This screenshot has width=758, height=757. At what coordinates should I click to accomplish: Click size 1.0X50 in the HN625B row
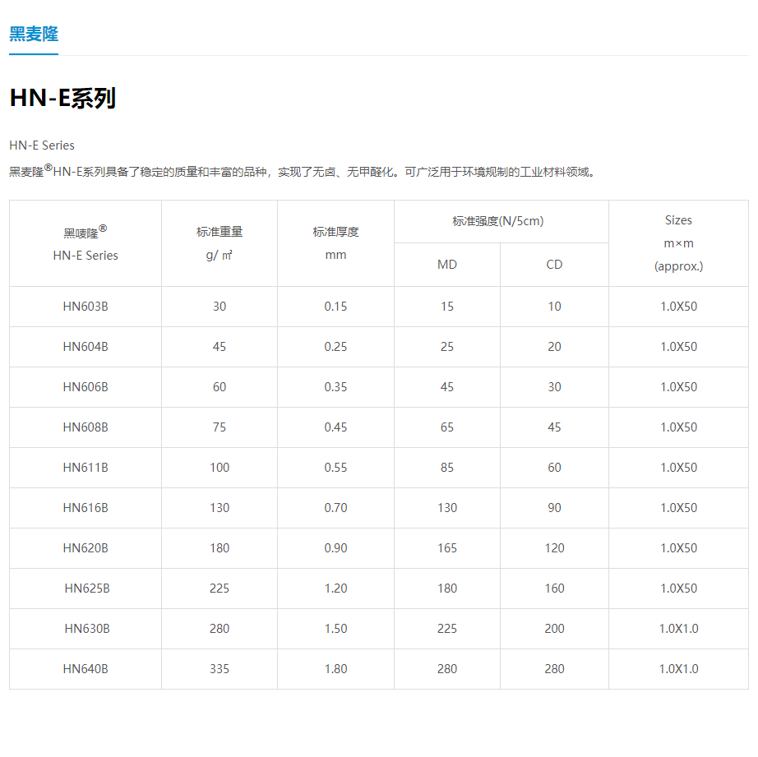(679, 589)
